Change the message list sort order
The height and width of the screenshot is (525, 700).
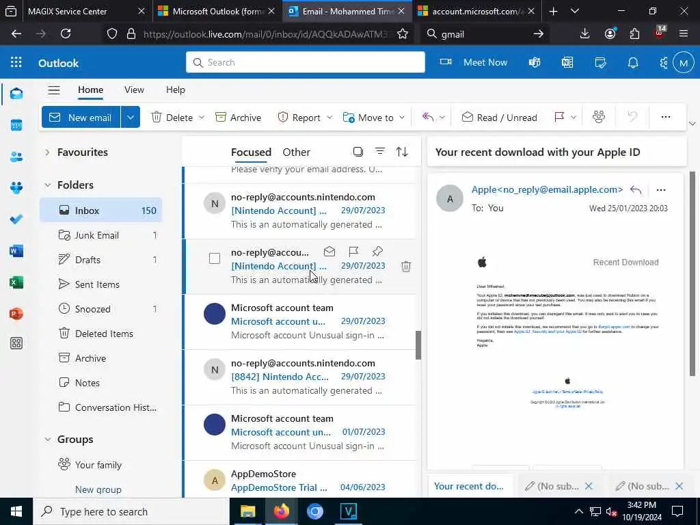click(402, 152)
